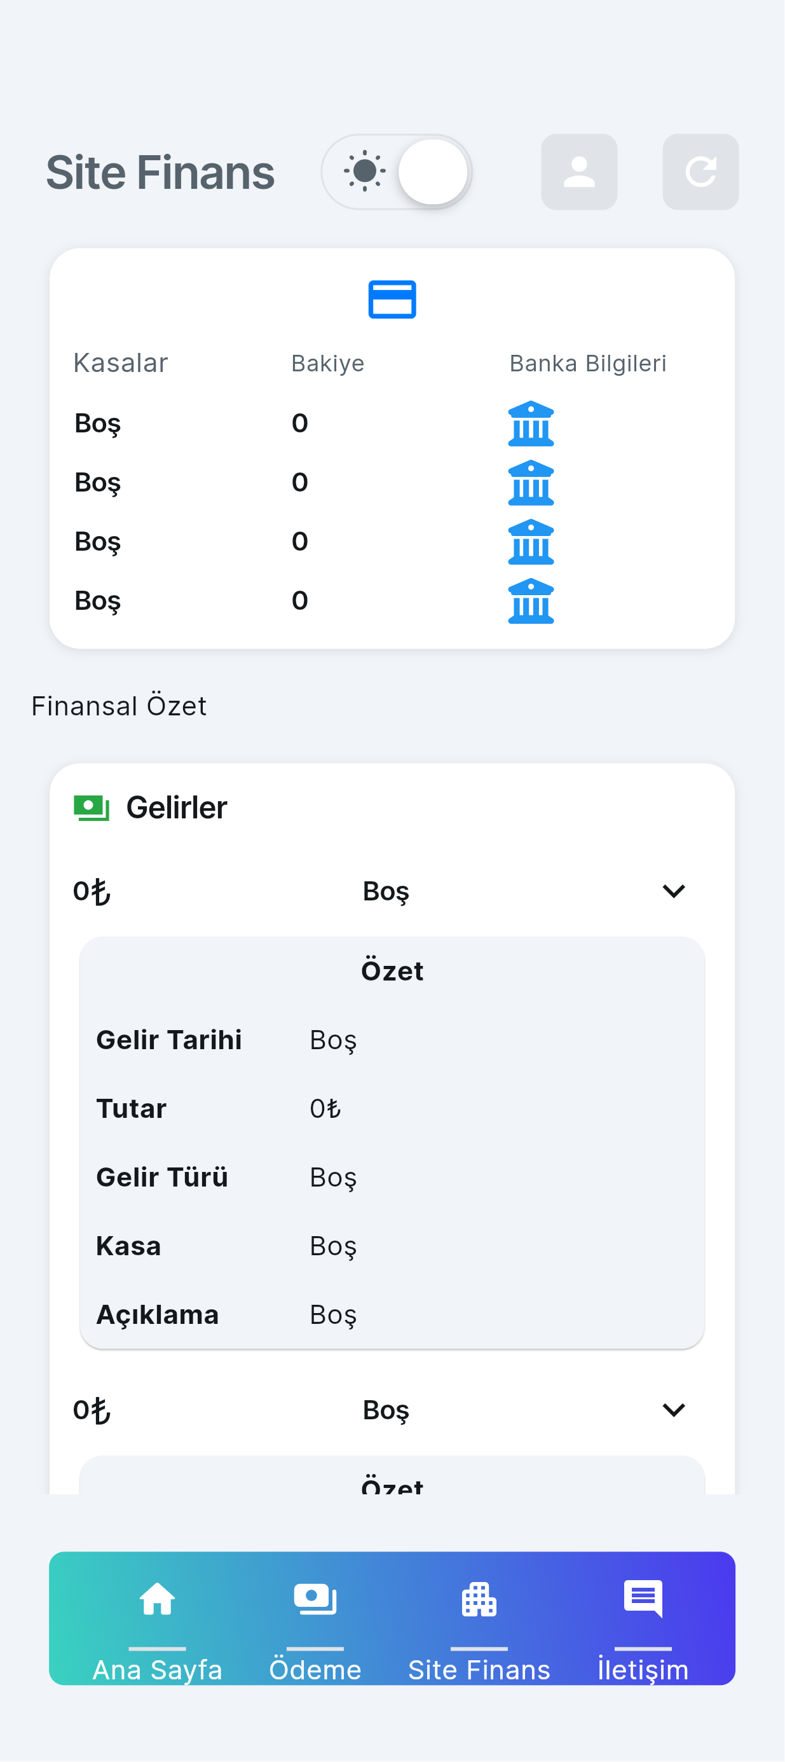Viewport: 785px width, 1762px height.
Task: Open bank info for first Kasalar row
Action: pos(531,423)
